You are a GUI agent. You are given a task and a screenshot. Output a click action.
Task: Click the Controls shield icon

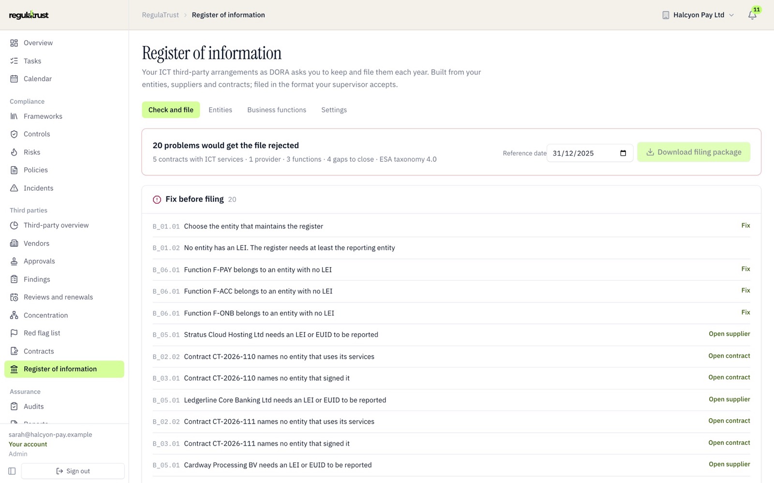pos(14,134)
